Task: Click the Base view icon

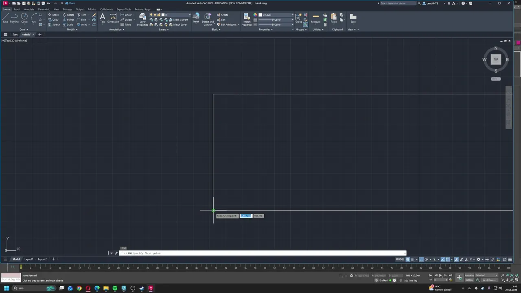Action: pyautogui.click(x=353, y=18)
